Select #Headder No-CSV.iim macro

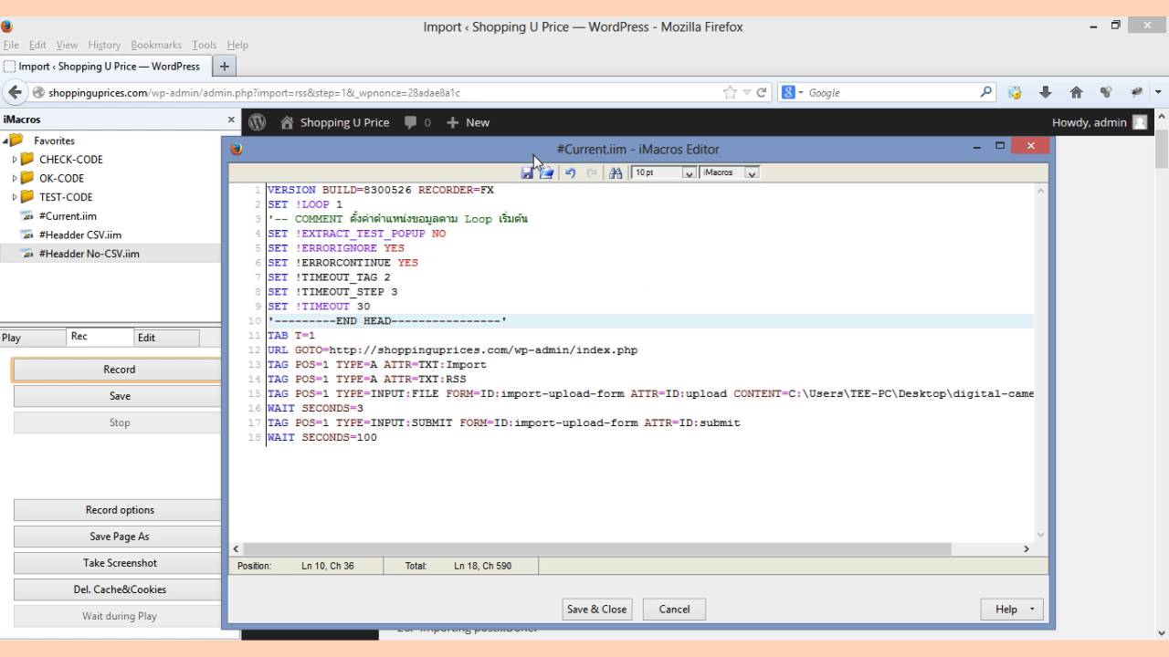(89, 254)
